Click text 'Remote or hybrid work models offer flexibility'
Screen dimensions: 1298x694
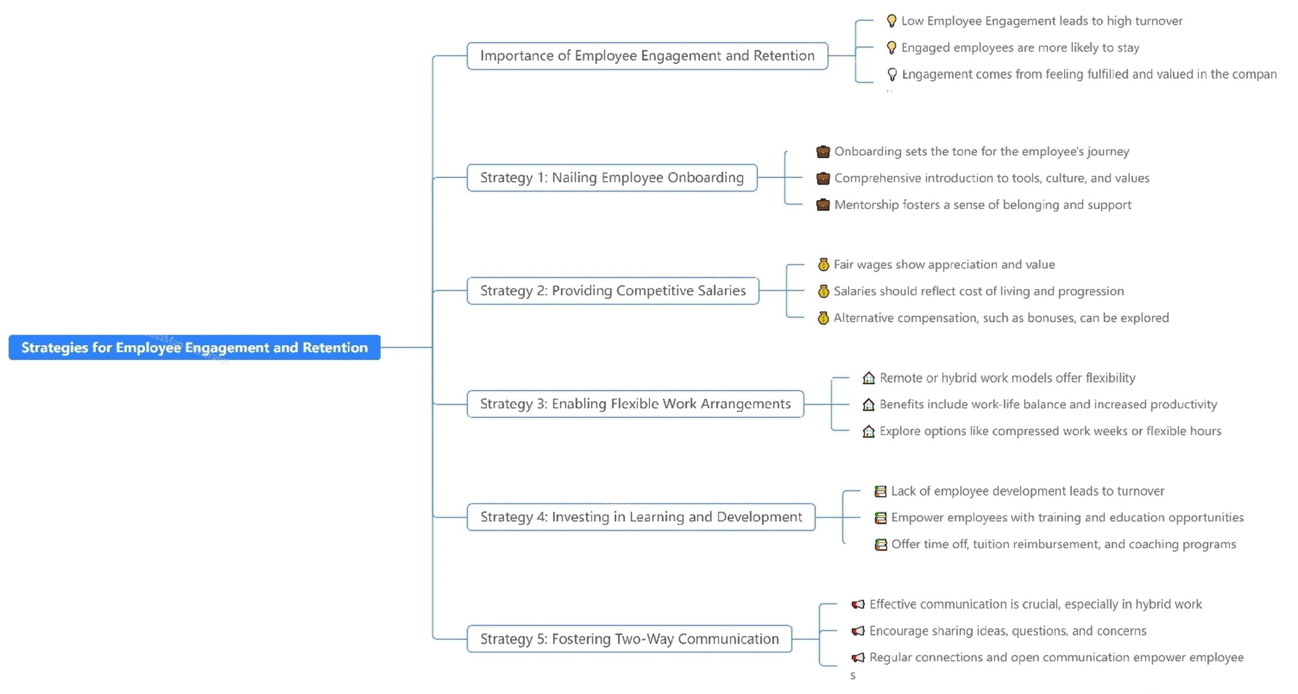(x=1007, y=378)
